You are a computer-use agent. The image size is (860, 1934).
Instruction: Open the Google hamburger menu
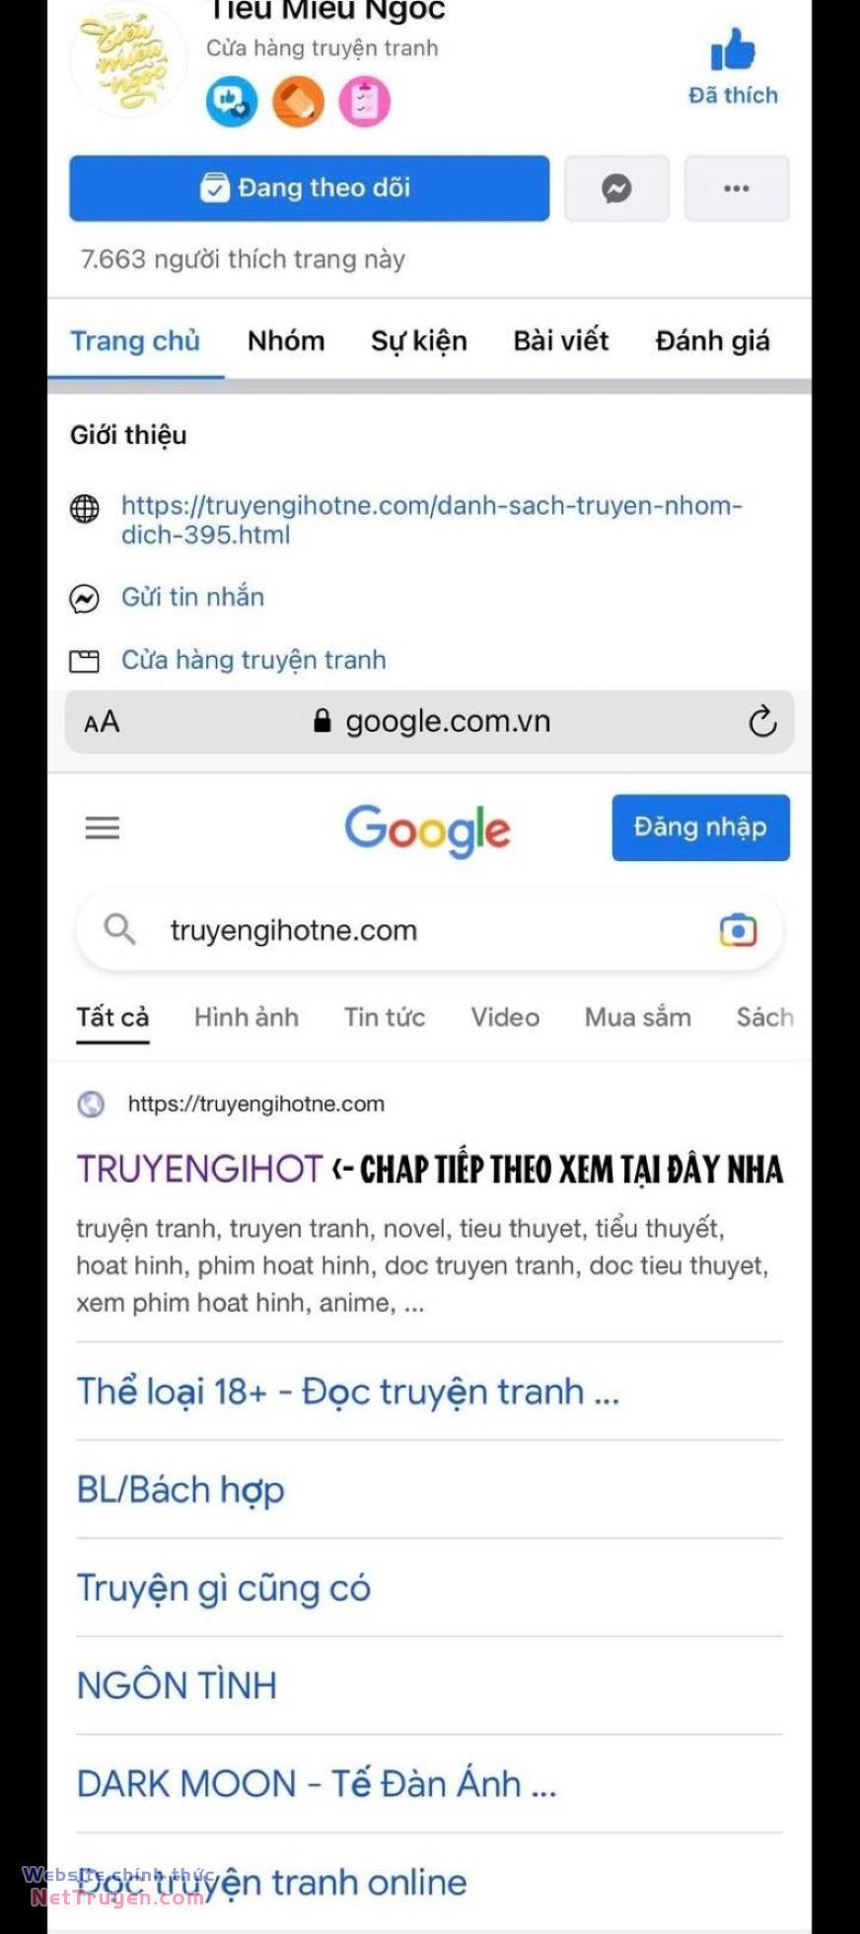(x=103, y=827)
